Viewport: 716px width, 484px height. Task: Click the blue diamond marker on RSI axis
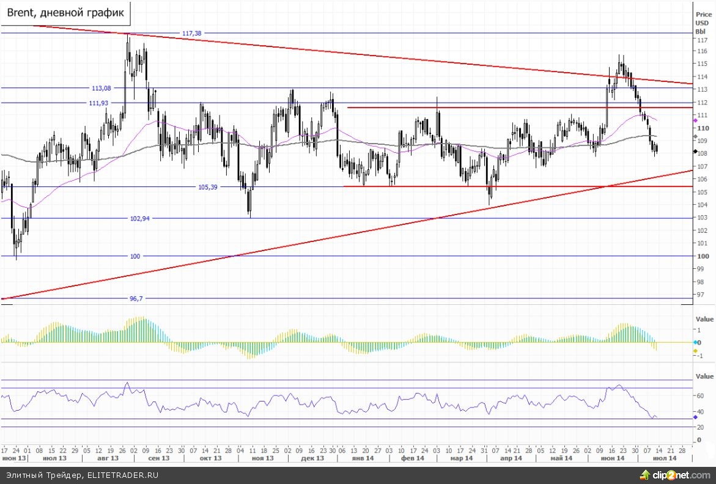tap(695, 416)
